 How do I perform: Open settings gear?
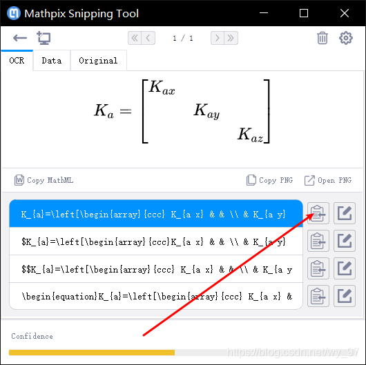point(346,38)
